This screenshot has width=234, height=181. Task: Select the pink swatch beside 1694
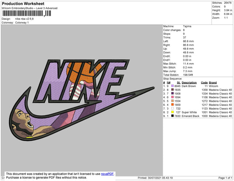pos(172,97)
